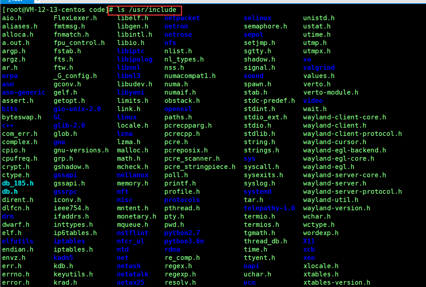Click the stdio.h entry
The height and width of the screenshot is (287, 426).
coord(257,126)
